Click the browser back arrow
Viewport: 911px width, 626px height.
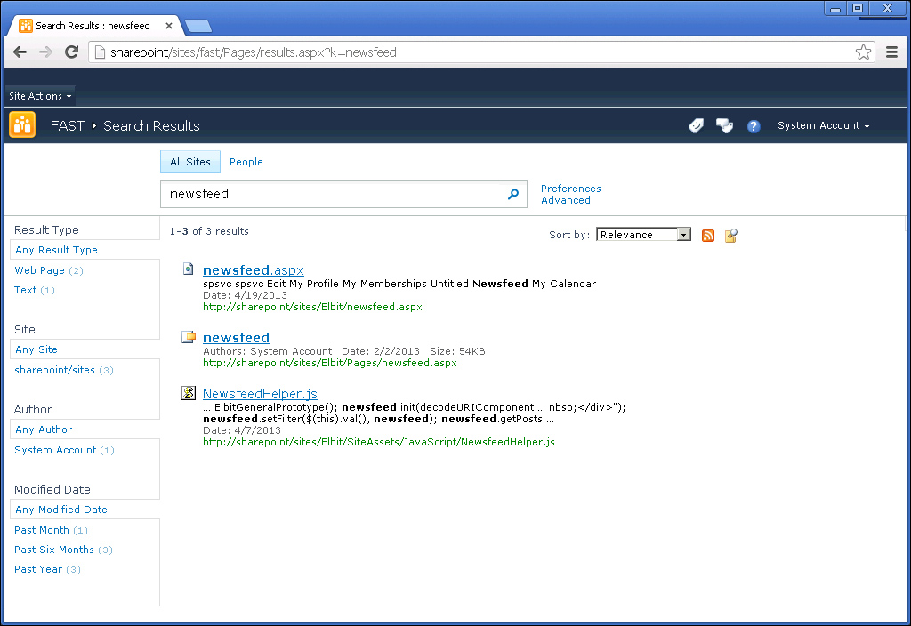[x=20, y=52]
